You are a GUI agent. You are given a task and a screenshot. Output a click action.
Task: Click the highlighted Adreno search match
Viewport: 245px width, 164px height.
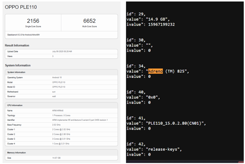[x=155, y=71]
